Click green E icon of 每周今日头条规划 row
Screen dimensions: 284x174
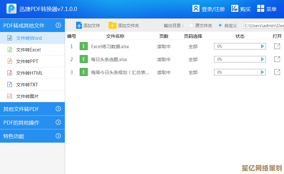84,72
